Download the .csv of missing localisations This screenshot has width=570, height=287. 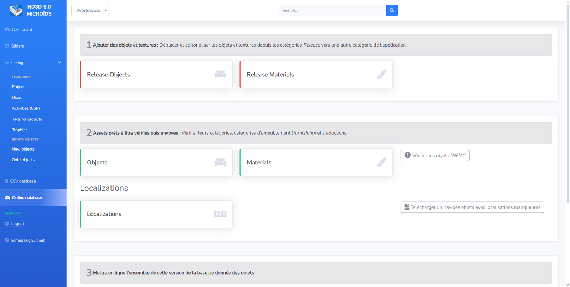472,207
